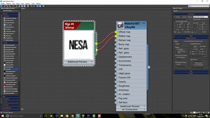Open Task View from the taskbar
Screen dimensions: 210x118
coord(46,116)
